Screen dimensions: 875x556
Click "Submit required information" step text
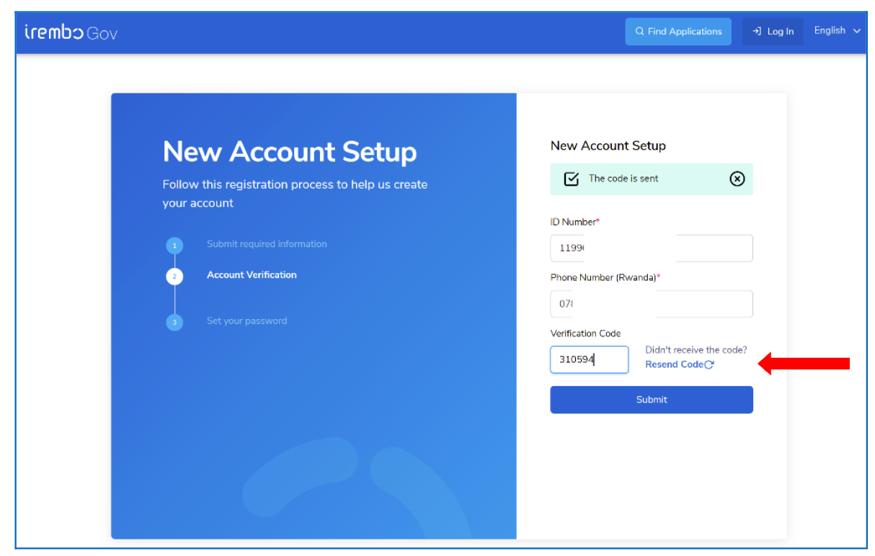(267, 244)
